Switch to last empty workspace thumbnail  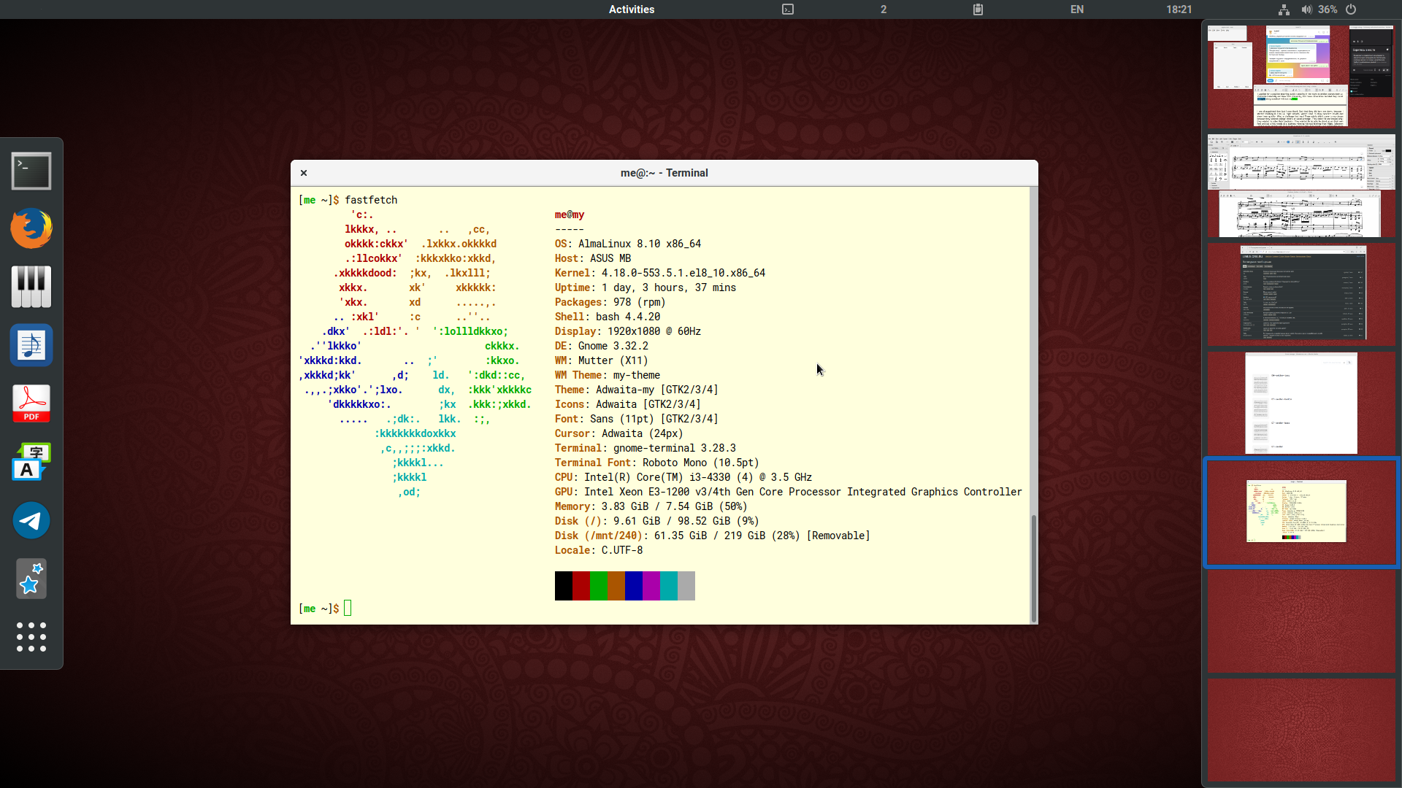pos(1301,730)
